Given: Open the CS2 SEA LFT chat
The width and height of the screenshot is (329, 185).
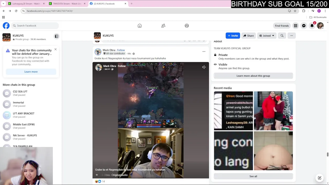Looking at the screenshot, I should [x=31, y=93].
